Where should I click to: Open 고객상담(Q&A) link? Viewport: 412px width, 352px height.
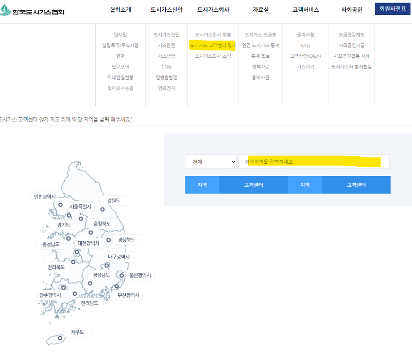(305, 56)
